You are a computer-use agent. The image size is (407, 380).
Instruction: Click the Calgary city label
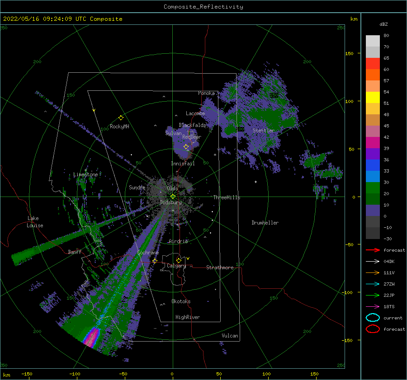[x=176, y=266]
